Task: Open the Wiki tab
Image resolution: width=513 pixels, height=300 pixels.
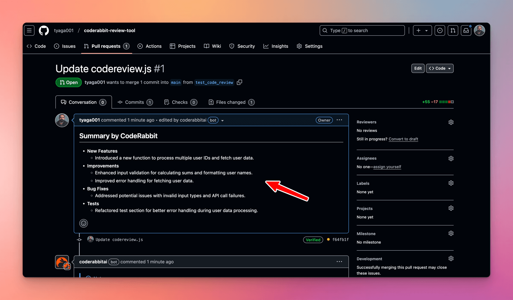Action: tap(213, 46)
